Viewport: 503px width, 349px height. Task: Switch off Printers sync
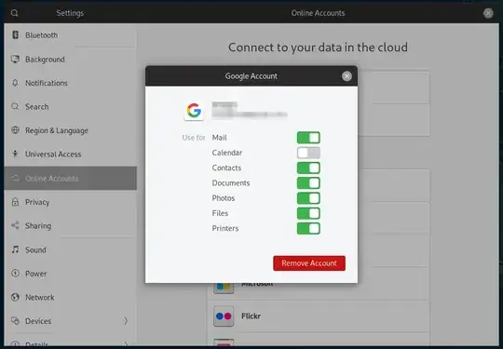[x=308, y=229]
